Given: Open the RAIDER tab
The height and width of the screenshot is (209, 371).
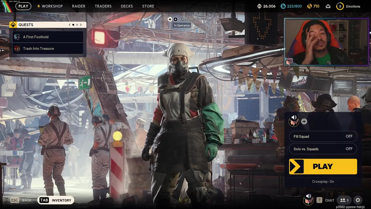Looking at the screenshot, I should [79, 6].
